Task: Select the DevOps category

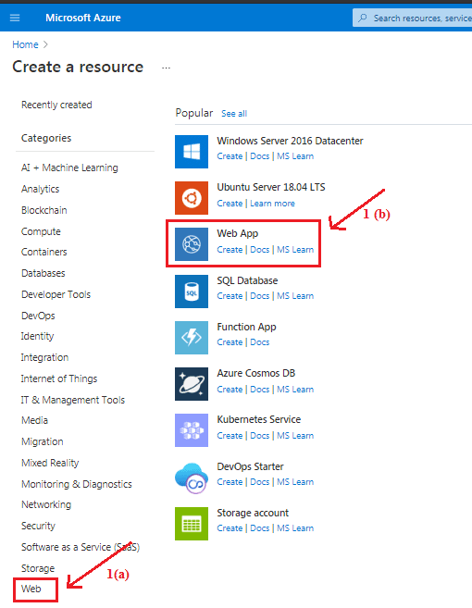Action: pyautogui.click(x=38, y=316)
